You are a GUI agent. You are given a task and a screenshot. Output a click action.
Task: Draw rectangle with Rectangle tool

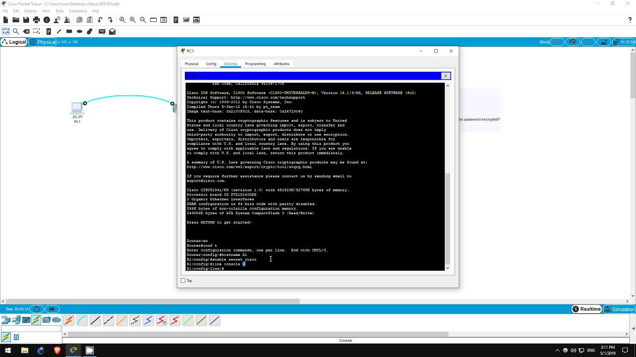click(69, 31)
